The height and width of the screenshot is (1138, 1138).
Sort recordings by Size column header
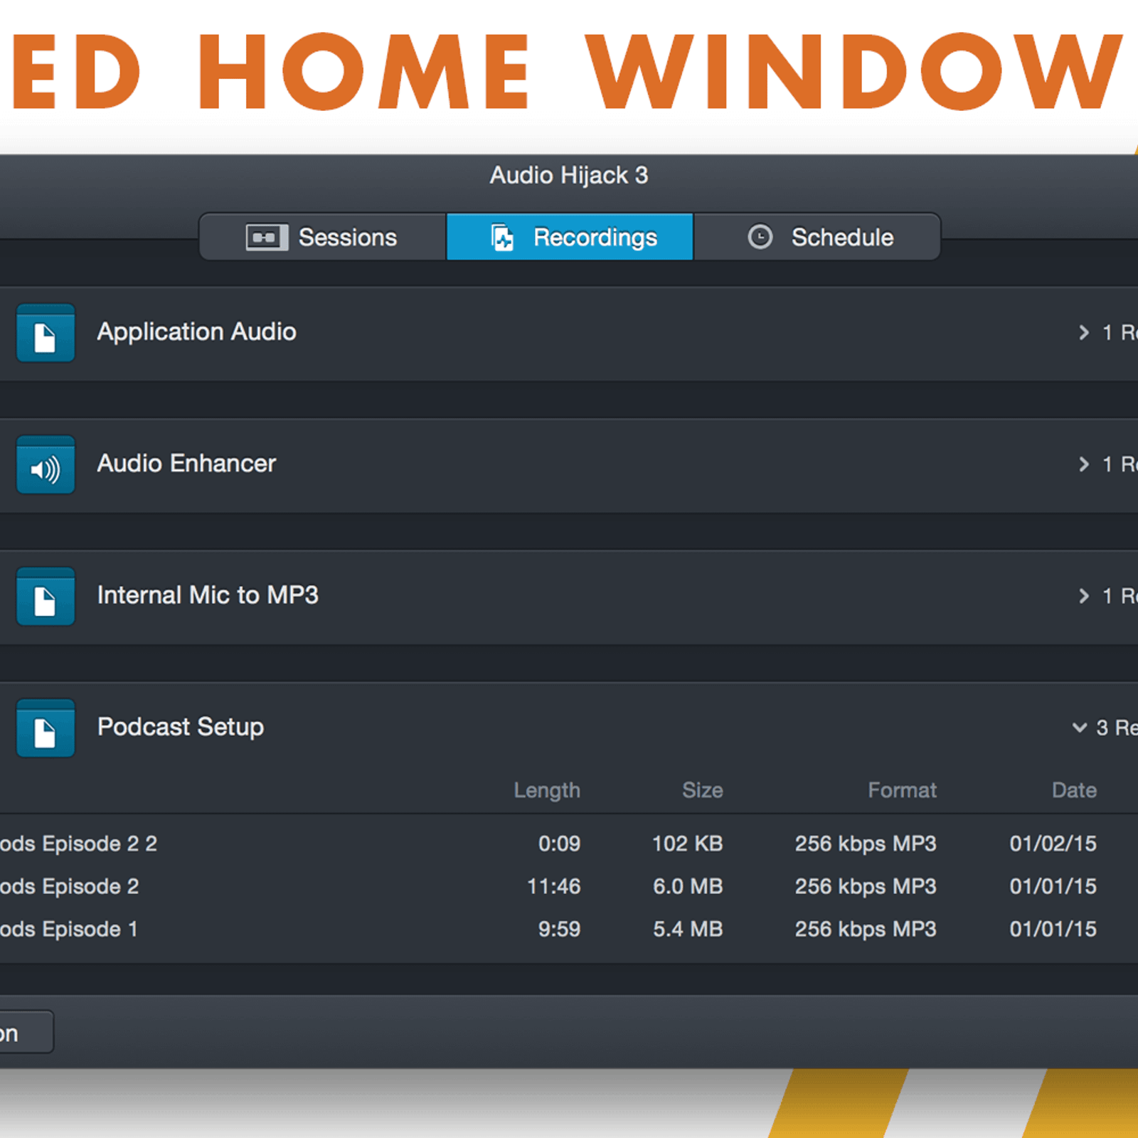pyautogui.click(x=703, y=790)
